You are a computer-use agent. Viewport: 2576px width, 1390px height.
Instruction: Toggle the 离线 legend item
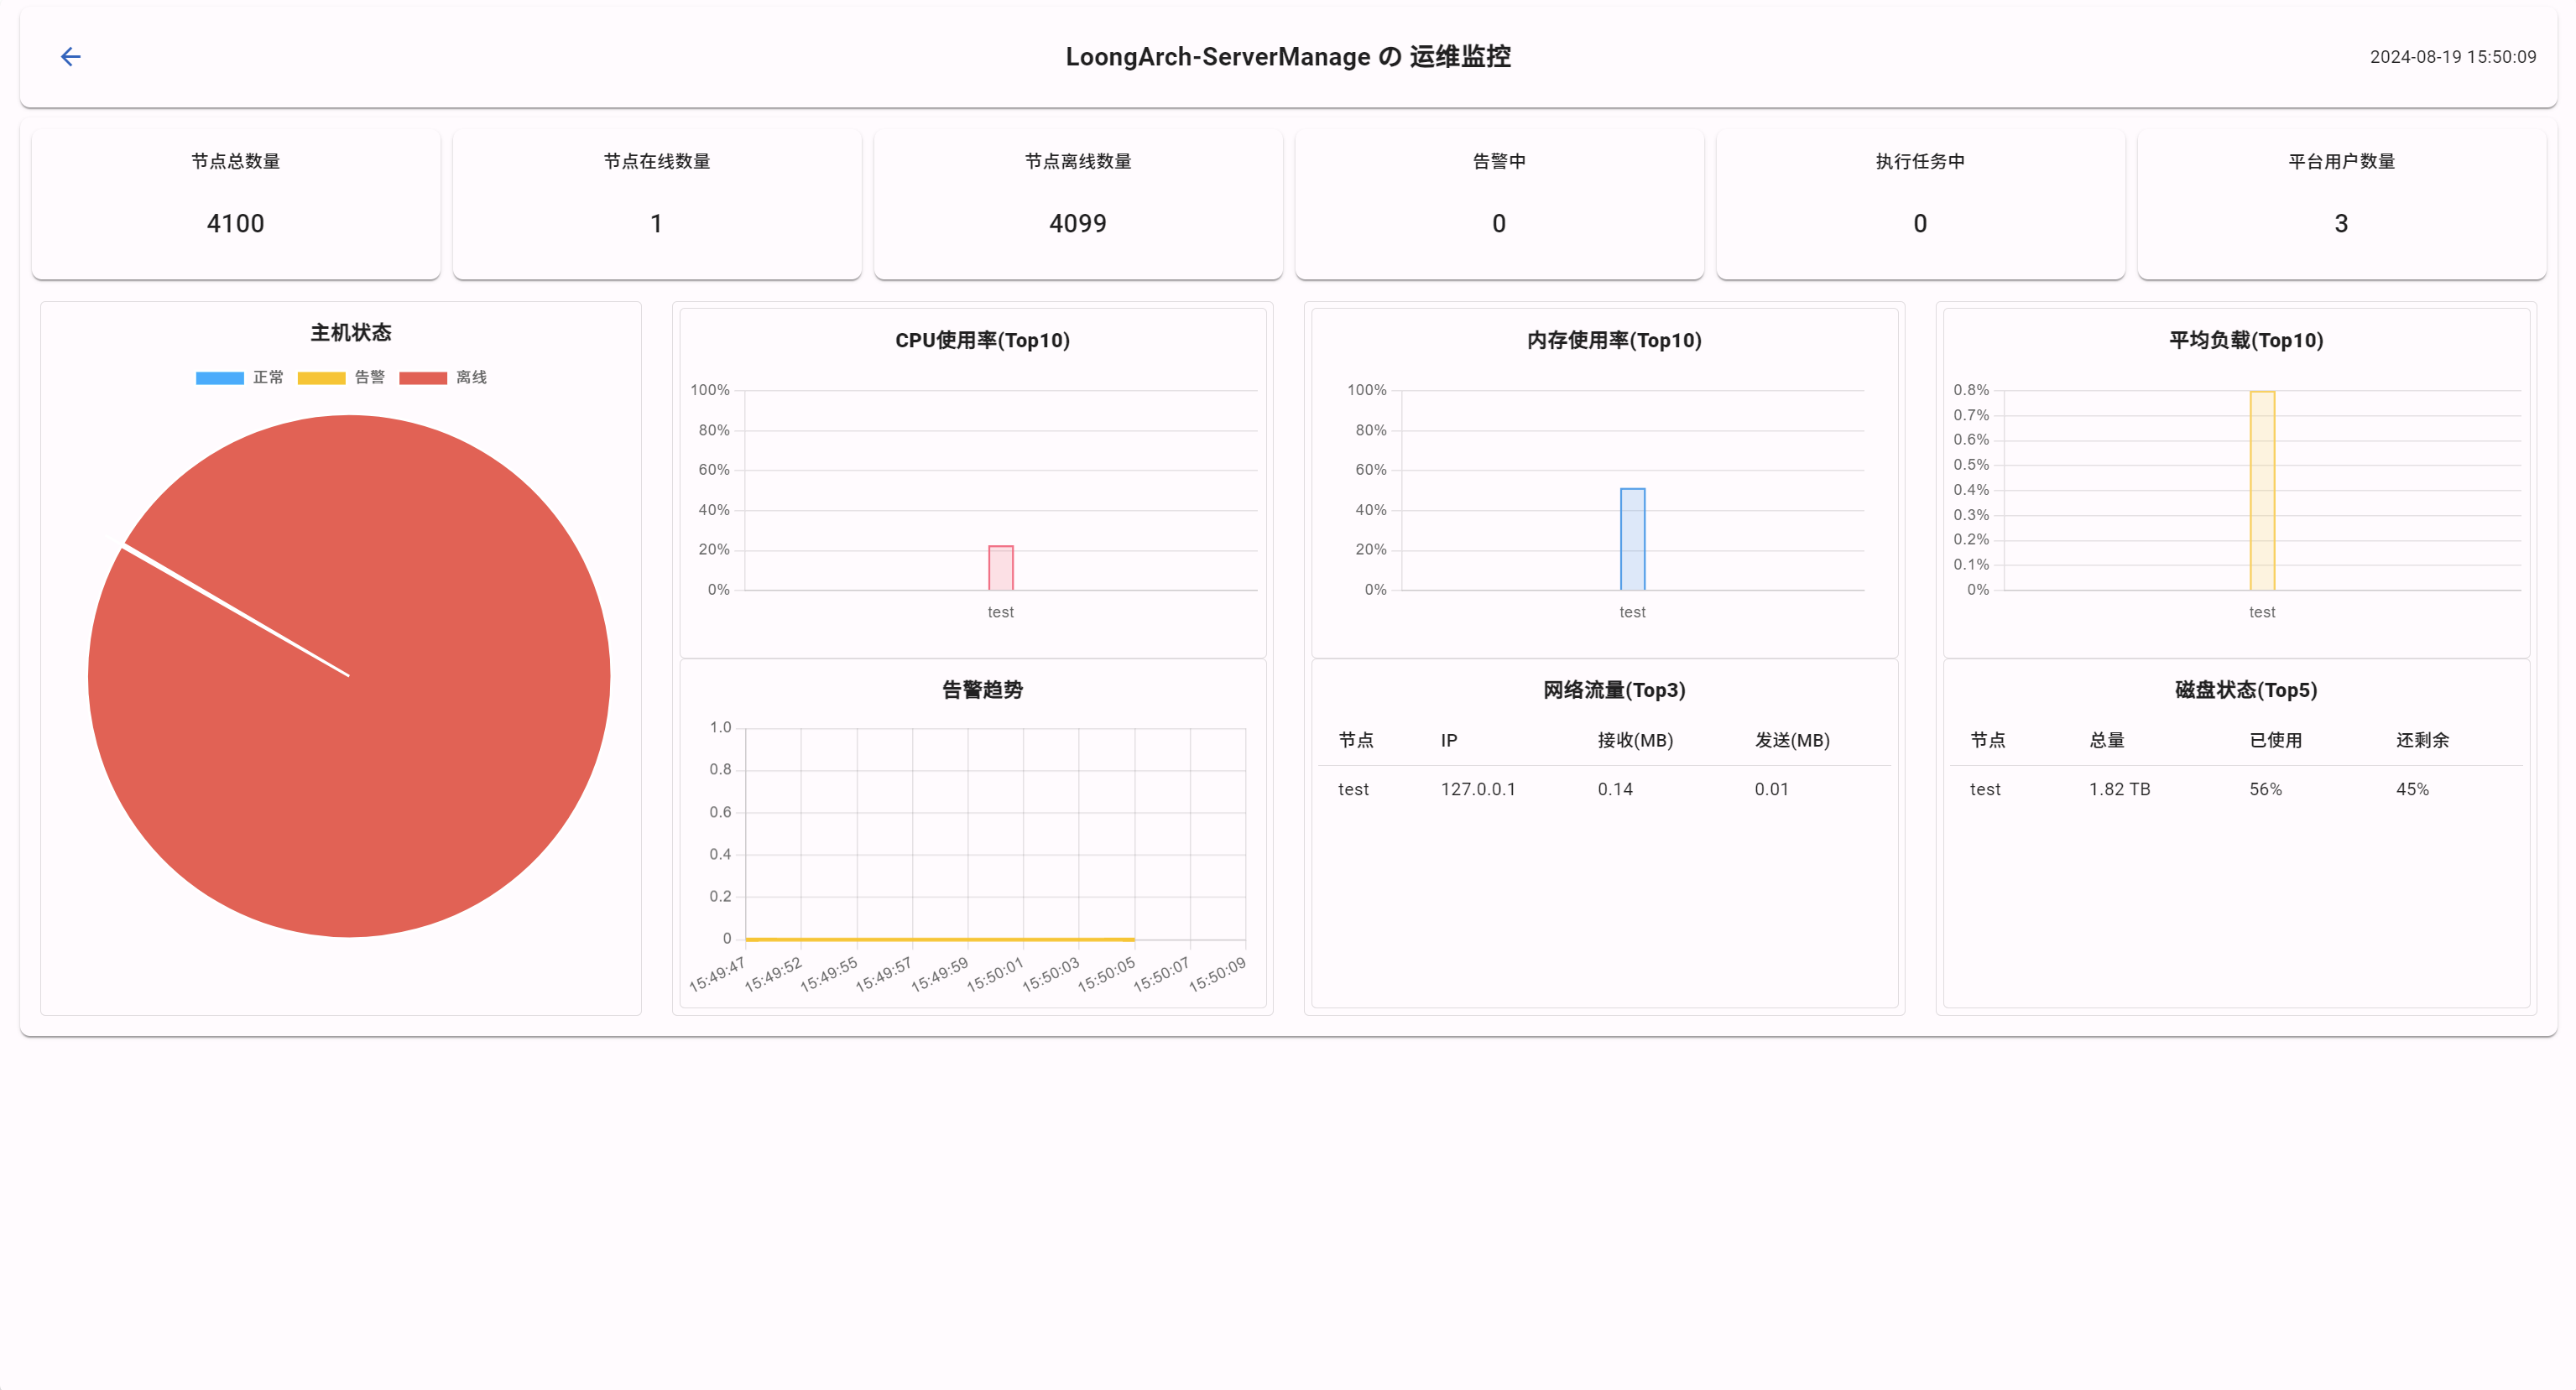pos(471,377)
